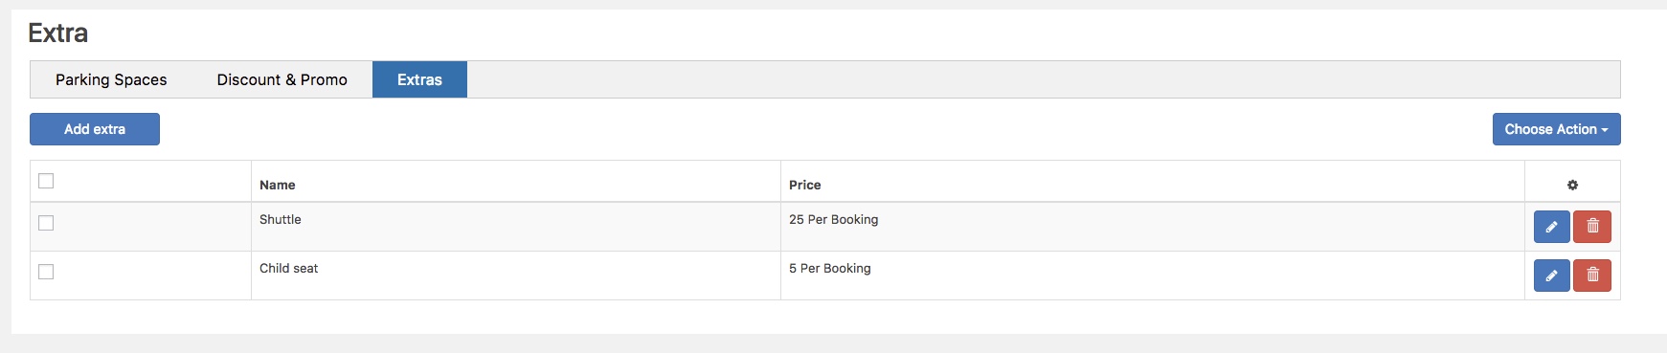Click the Price column header
This screenshot has width=1667, height=353.
click(805, 185)
